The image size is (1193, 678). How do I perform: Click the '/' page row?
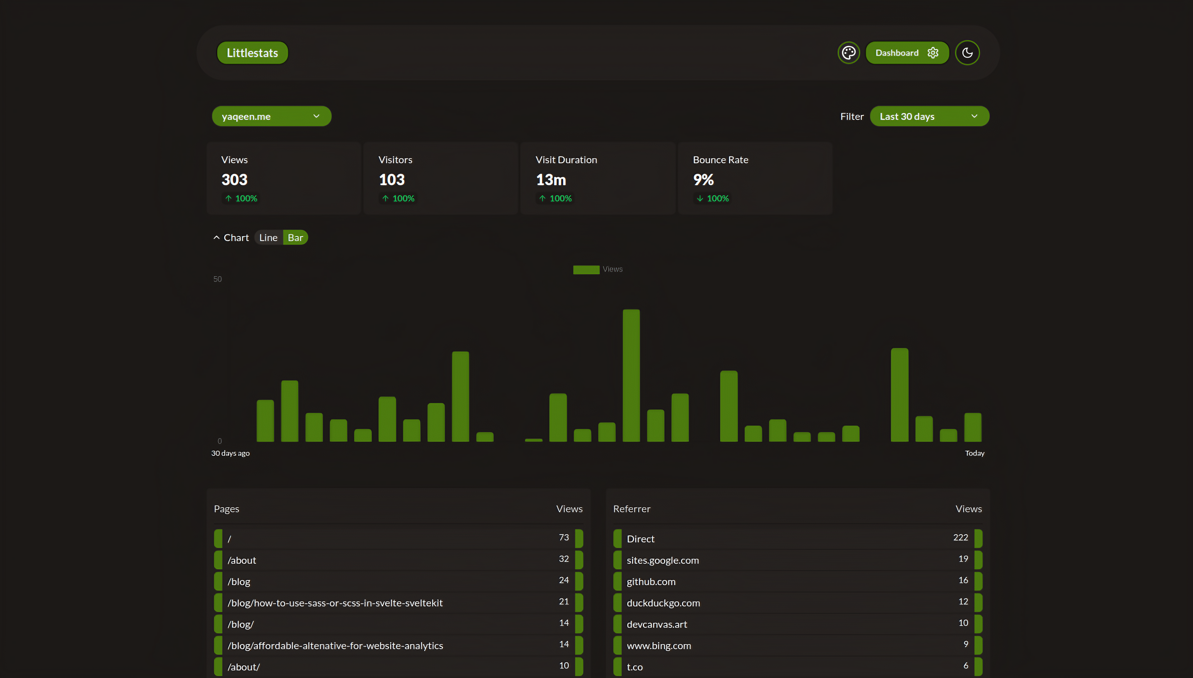coord(399,539)
